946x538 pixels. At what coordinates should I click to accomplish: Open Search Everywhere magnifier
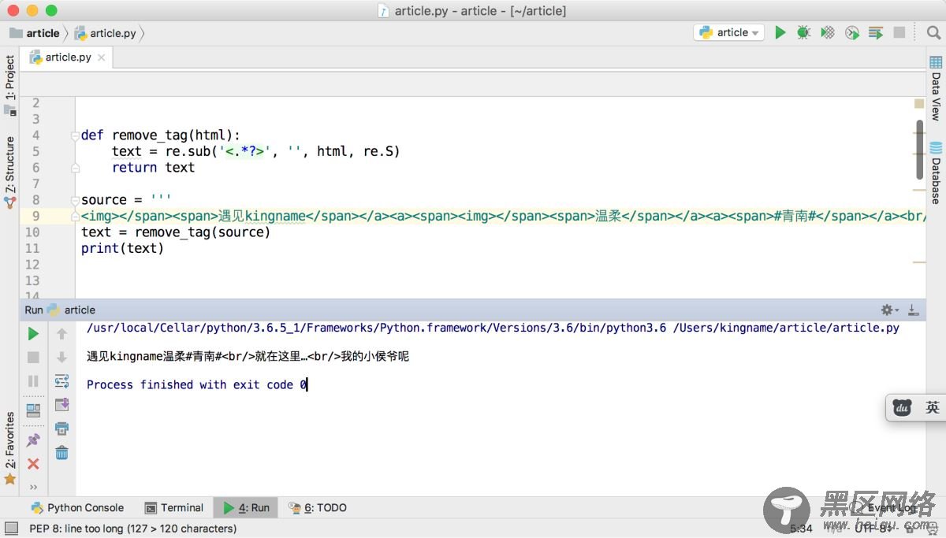(x=933, y=32)
